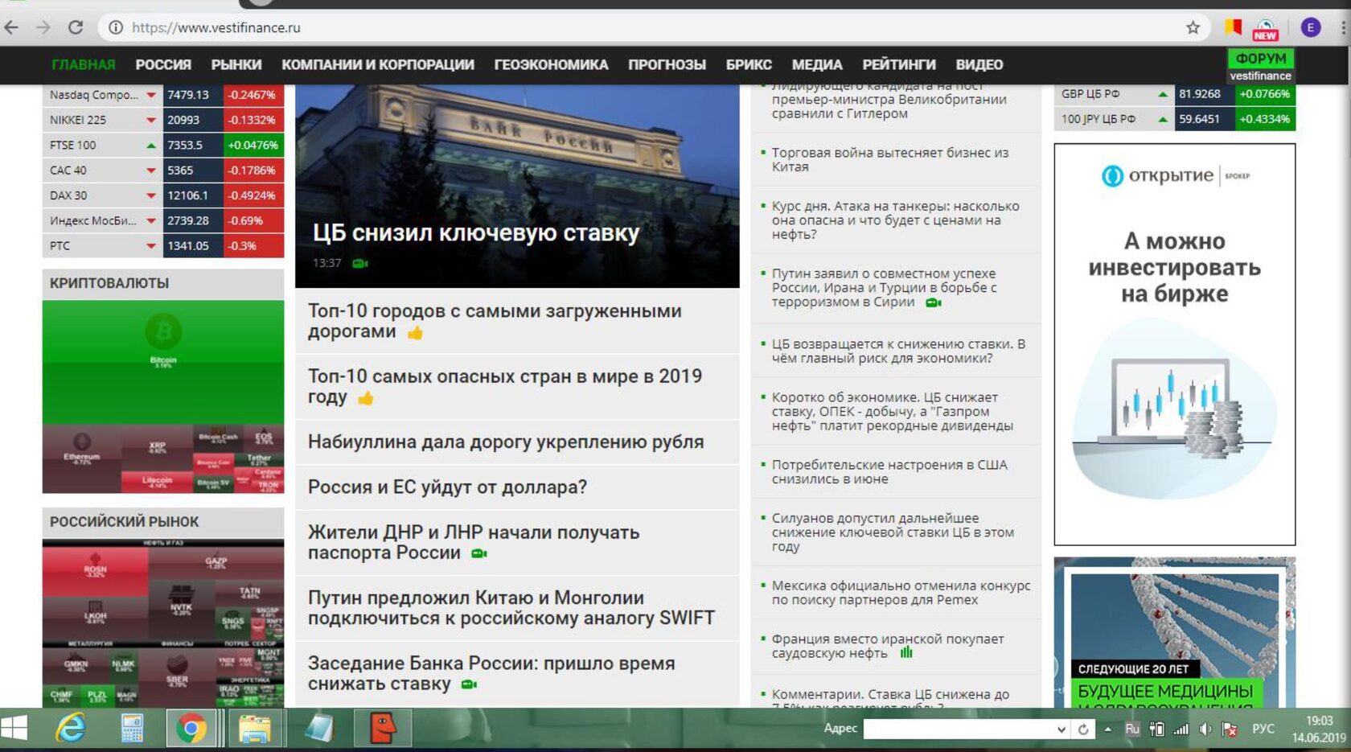Open Calculator from the taskbar
This screenshot has width=1351, height=752.
pyautogui.click(x=132, y=729)
